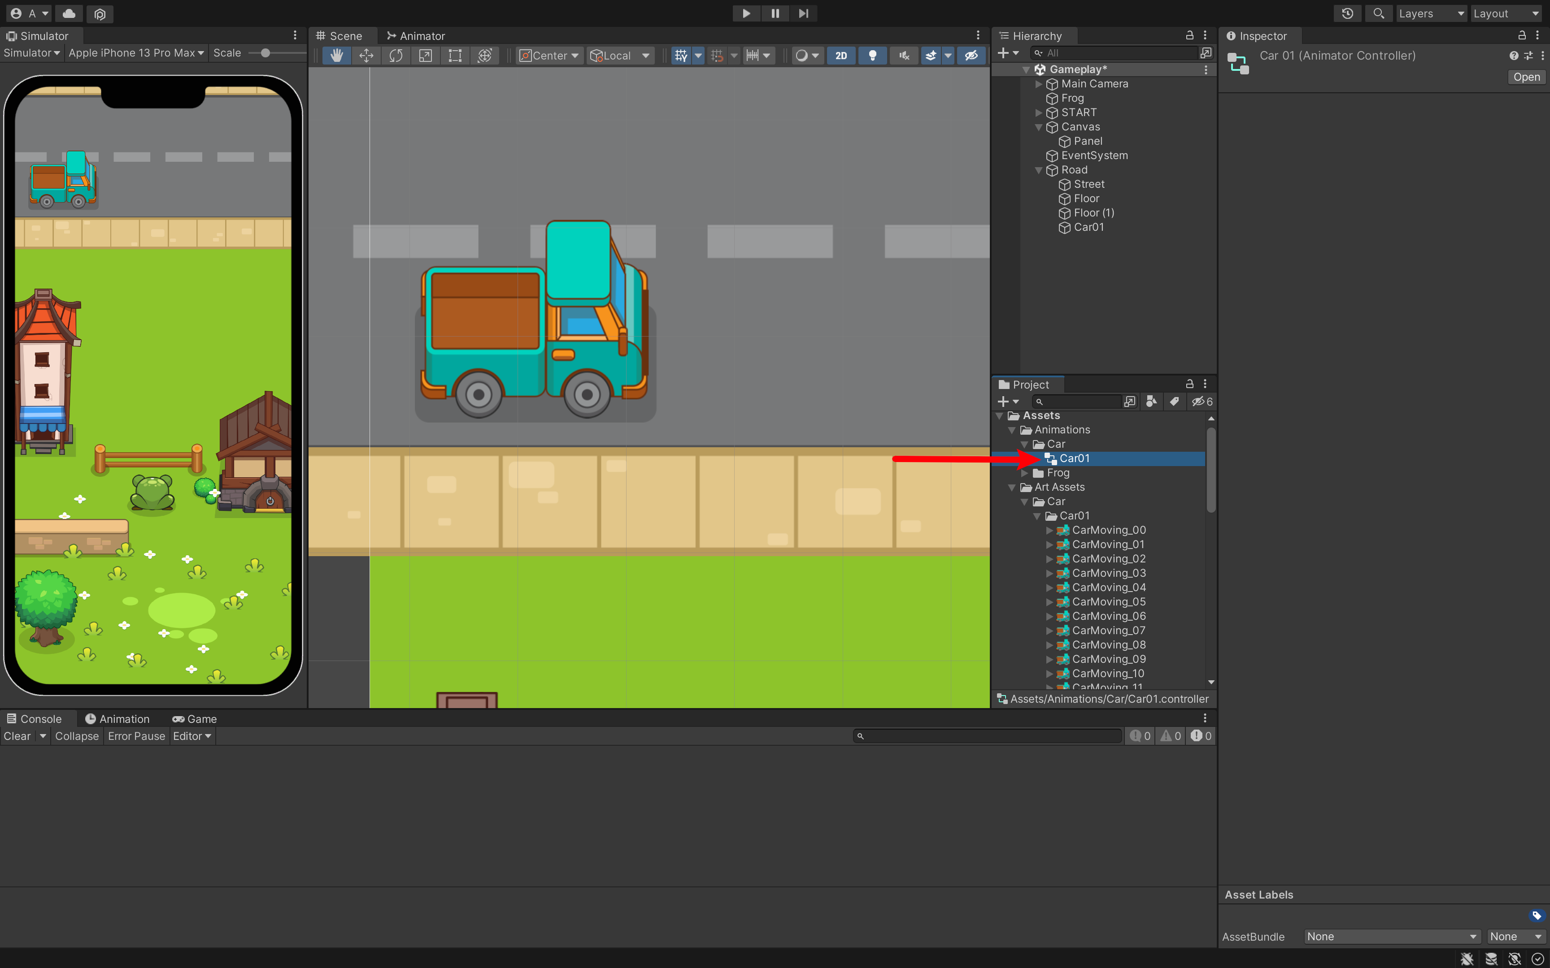1550x968 pixels.
Task: Toggle Inspector panel lock
Action: (x=1522, y=35)
